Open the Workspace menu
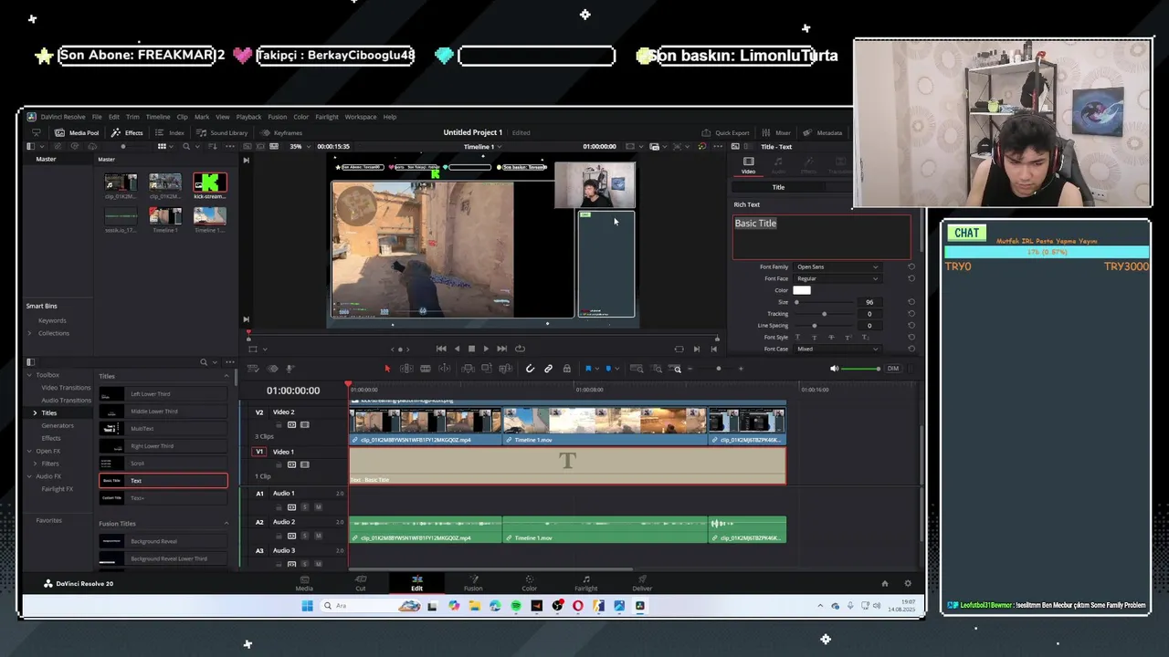Screen dimensions: 1169x657 (x=360, y=117)
